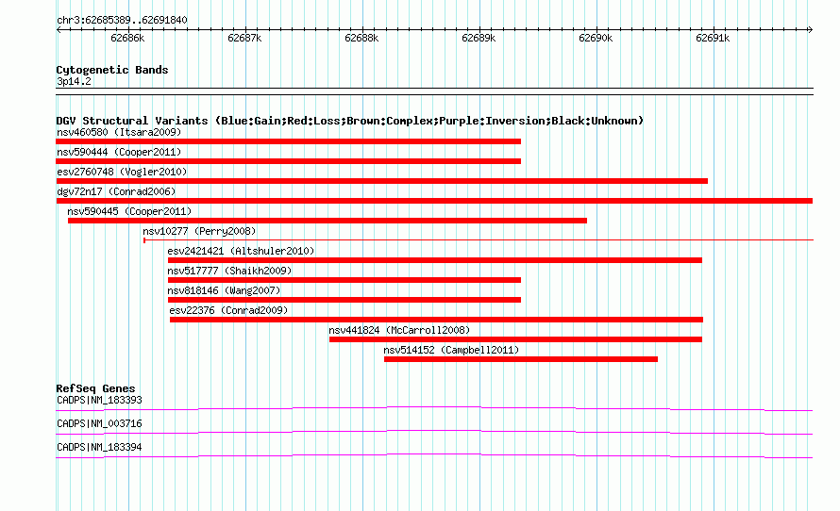
Task: Click dgv72n17 (Conrad2006) variant label
Action: [x=116, y=191]
